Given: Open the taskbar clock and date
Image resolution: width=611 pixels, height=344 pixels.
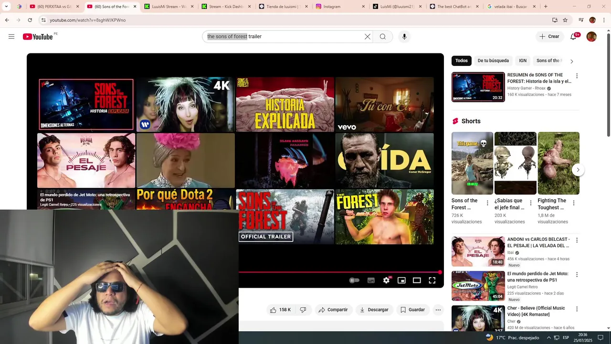Looking at the screenshot, I should pyautogui.click(x=583, y=337).
